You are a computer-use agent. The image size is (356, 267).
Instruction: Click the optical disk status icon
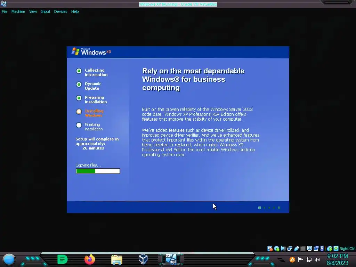(276, 249)
